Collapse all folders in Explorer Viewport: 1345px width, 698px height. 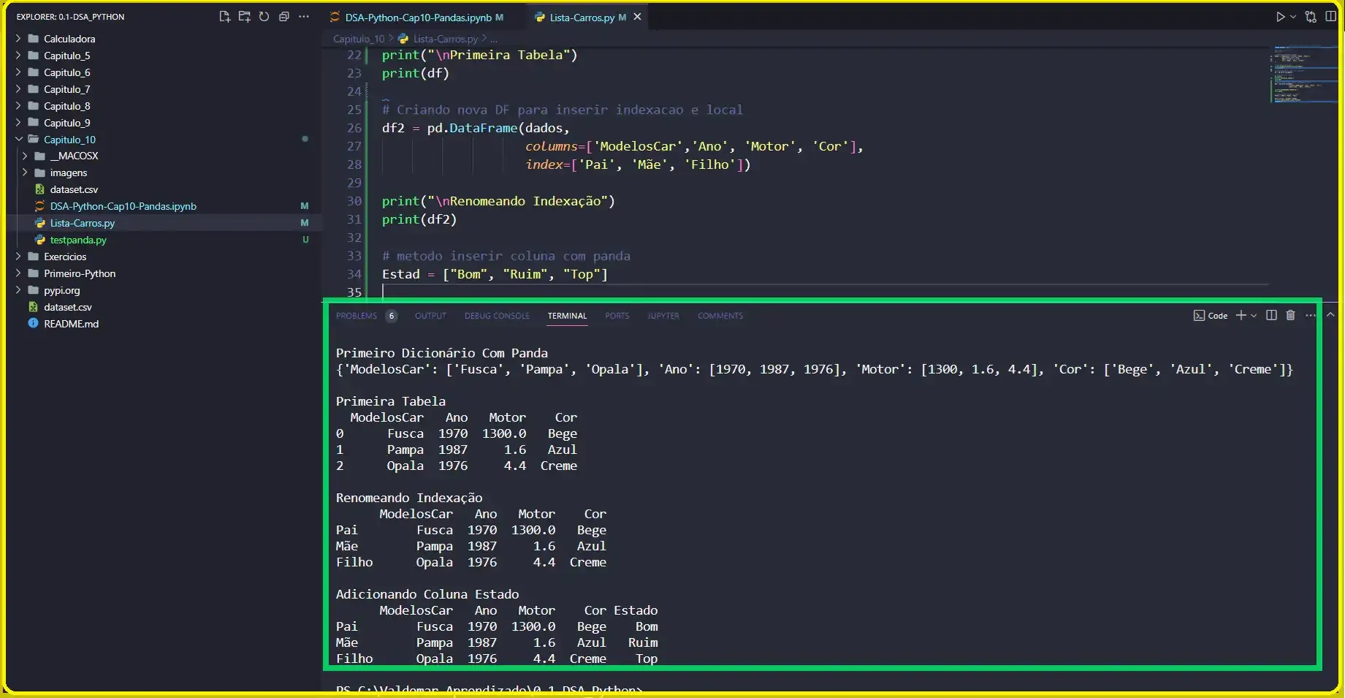(284, 16)
